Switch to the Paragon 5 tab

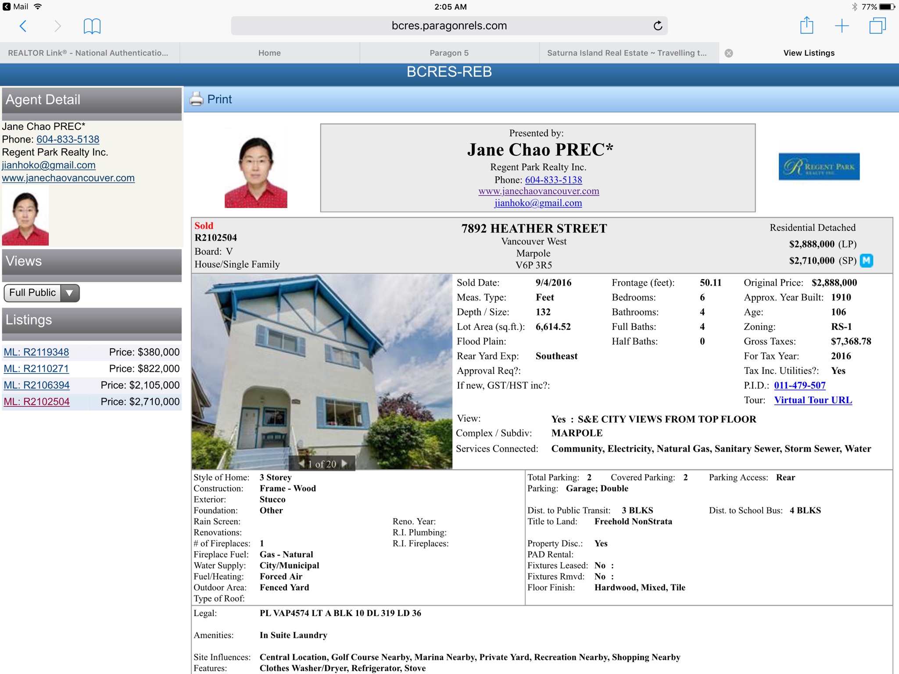[449, 53]
